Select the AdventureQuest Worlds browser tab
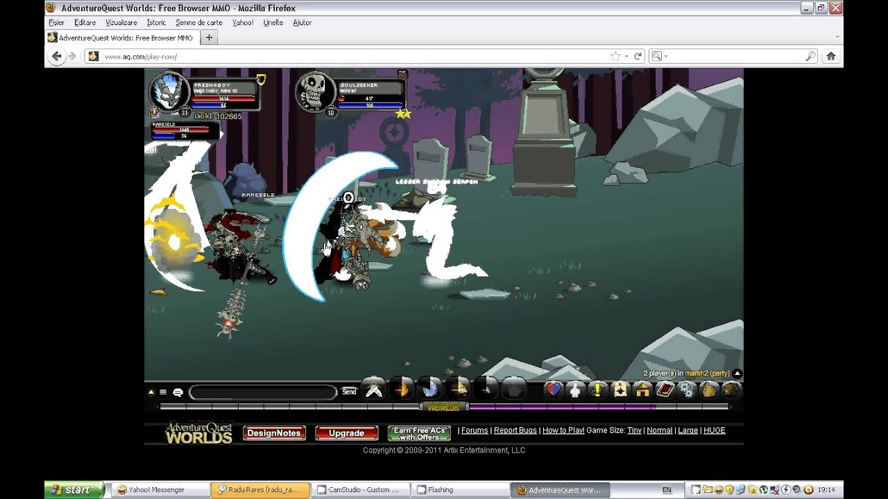Image resolution: width=888 pixels, height=499 pixels. [x=121, y=38]
